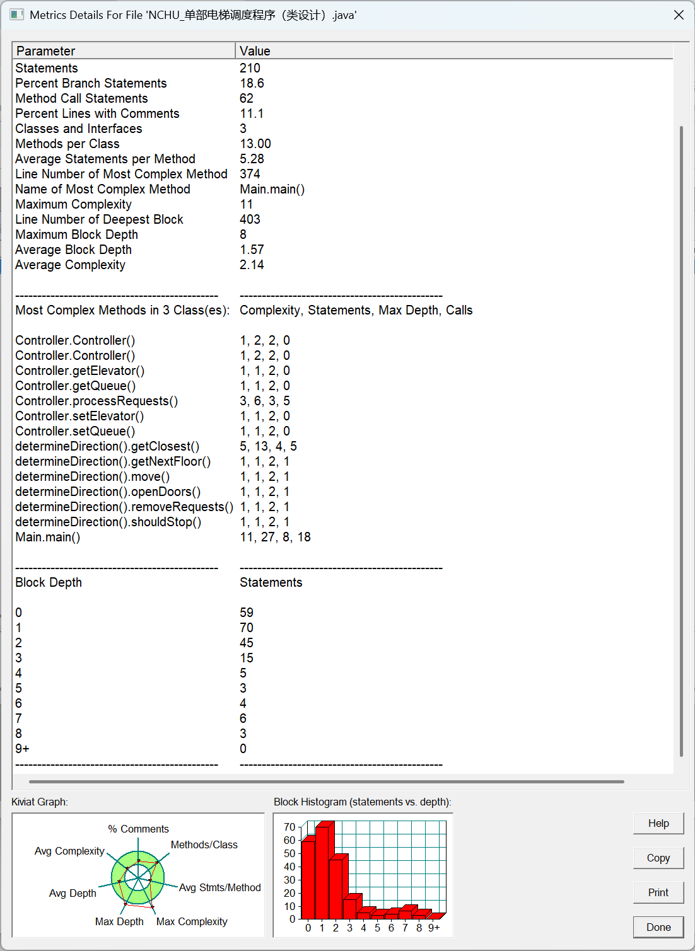695x951 pixels.
Task: Open the Kiviat Graph chart
Action: pyautogui.click(x=138, y=875)
